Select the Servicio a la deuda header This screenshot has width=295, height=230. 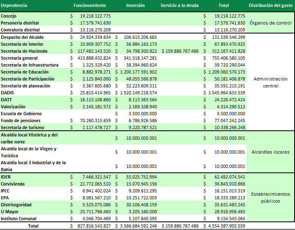click(x=179, y=6)
